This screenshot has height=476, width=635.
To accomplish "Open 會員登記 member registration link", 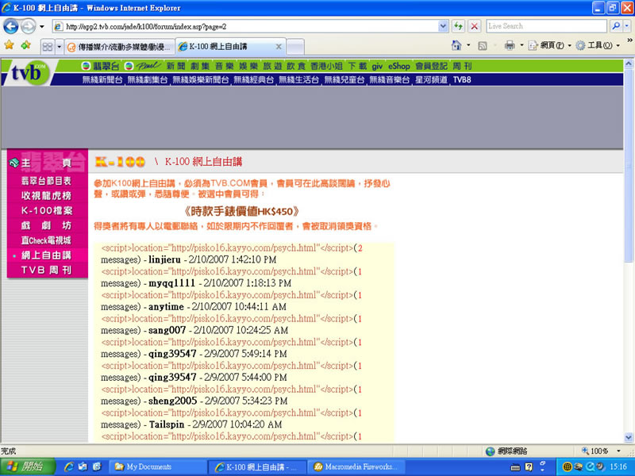I will pyautogui.click(x=431, y=66).
